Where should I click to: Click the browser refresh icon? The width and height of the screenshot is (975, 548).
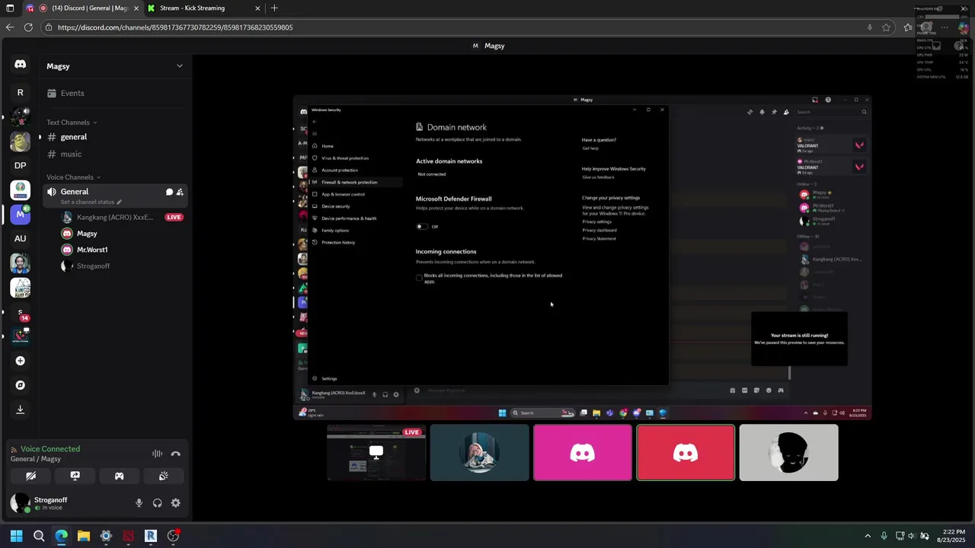point(28,27)
